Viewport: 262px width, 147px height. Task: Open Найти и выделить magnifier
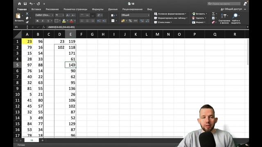point(236,18)
